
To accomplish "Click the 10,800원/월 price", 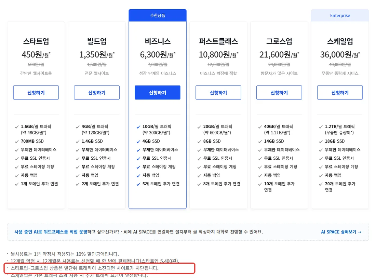I will tap(218, 55).
